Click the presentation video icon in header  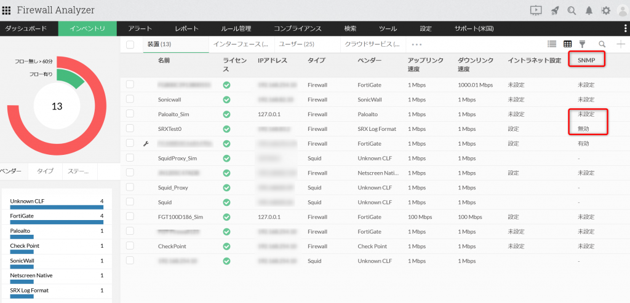pyautogui.click(x=536, y=10)
